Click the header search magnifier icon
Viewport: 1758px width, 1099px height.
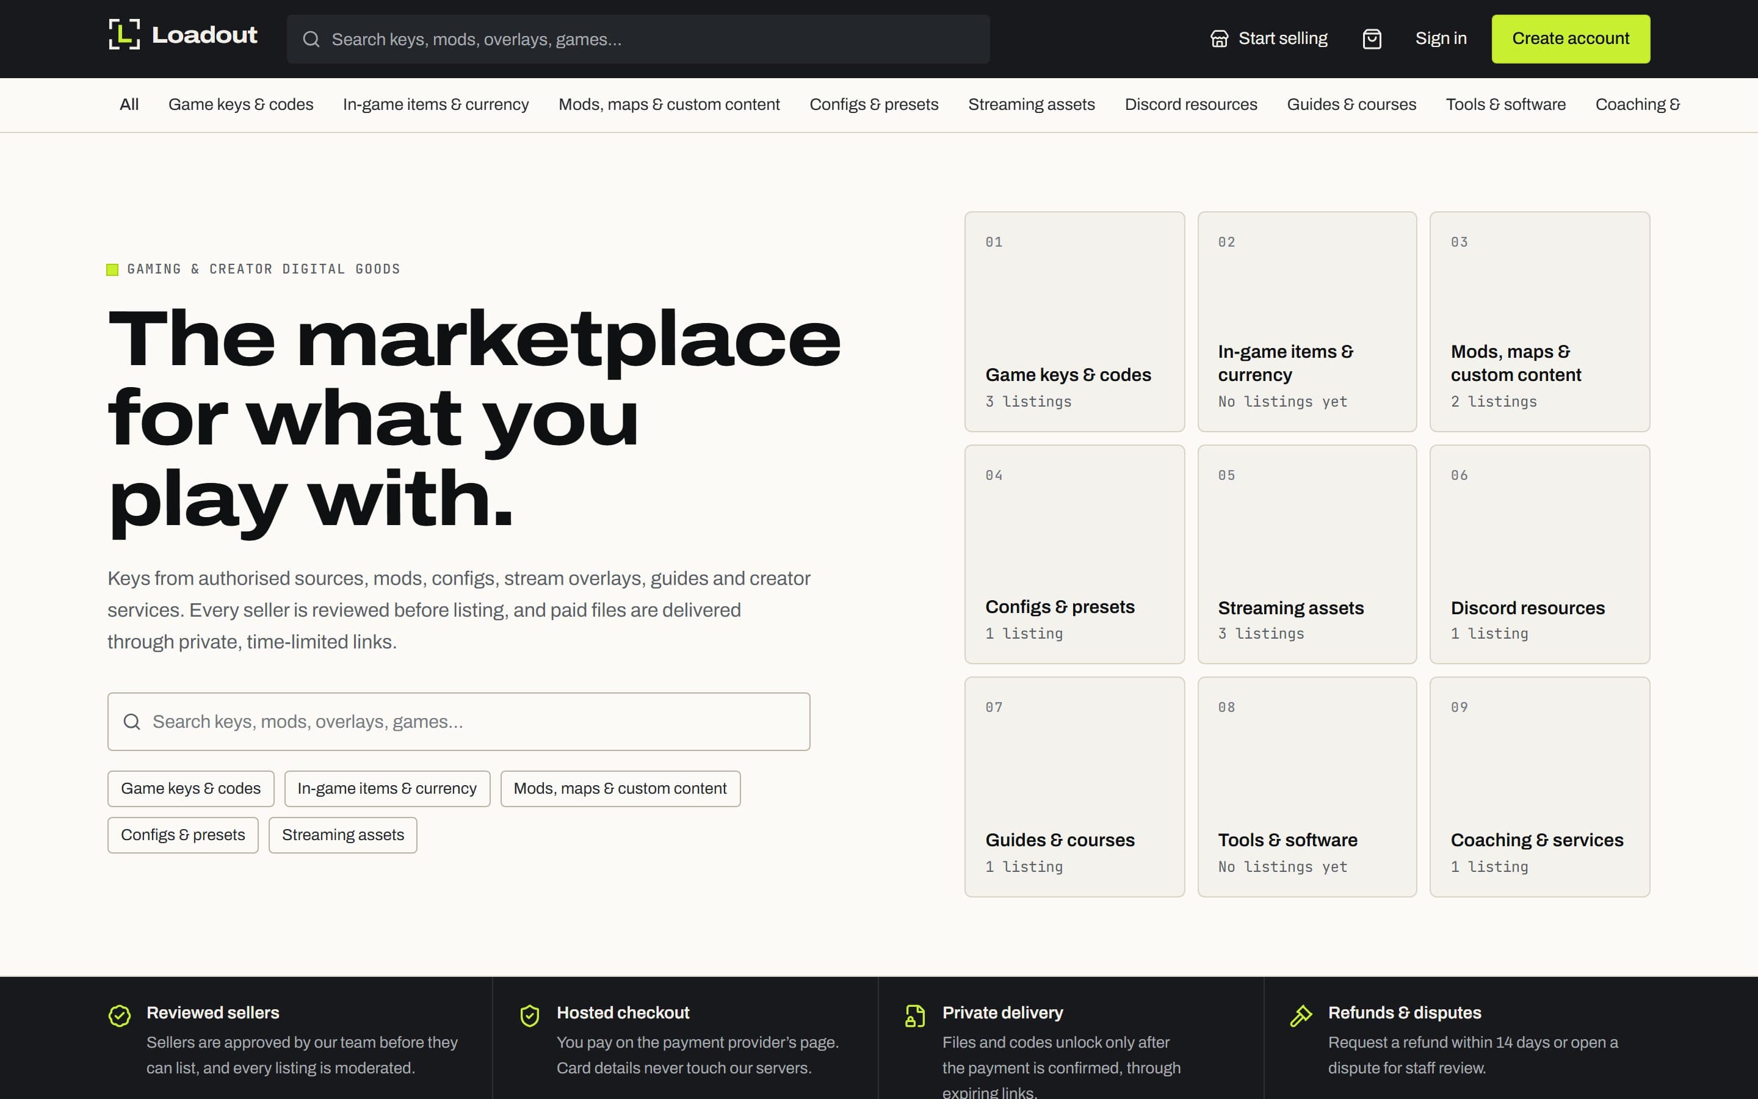point(311,39)
